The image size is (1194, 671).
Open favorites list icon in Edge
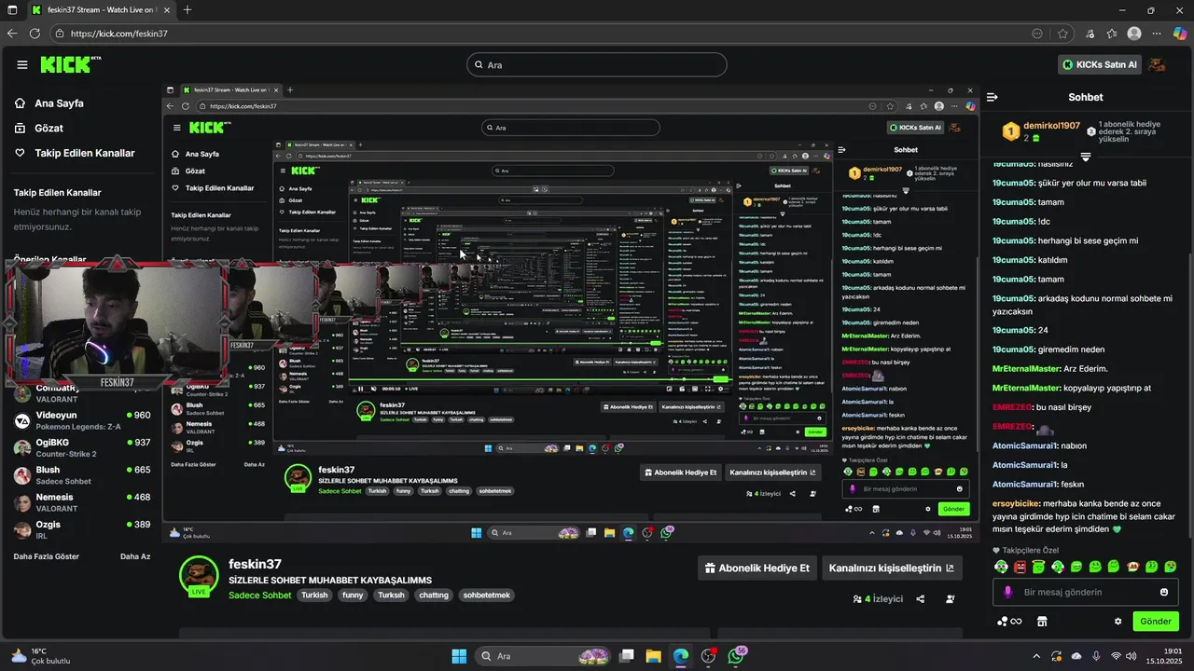click(1112, 34)
